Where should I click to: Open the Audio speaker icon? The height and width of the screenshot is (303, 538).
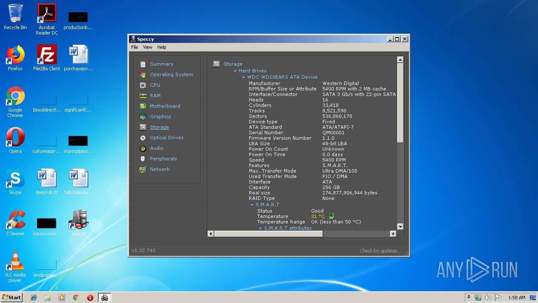click(143, 148)
